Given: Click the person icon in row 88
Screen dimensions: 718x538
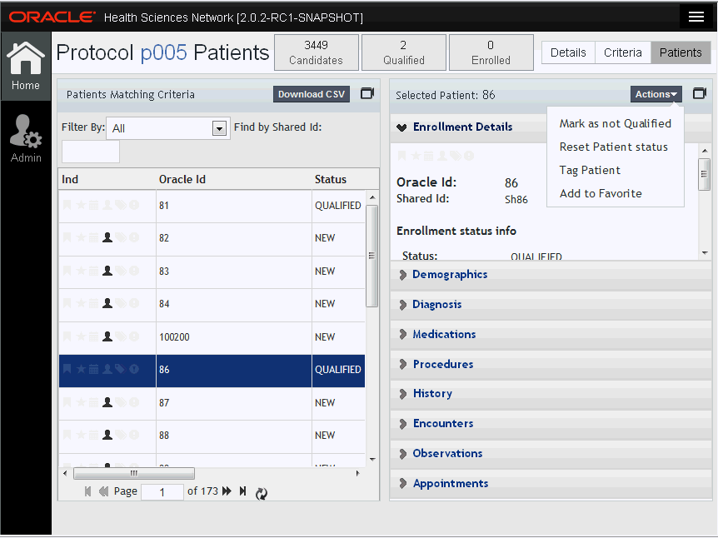Looking at the screenshot, I should pos(107,435).
